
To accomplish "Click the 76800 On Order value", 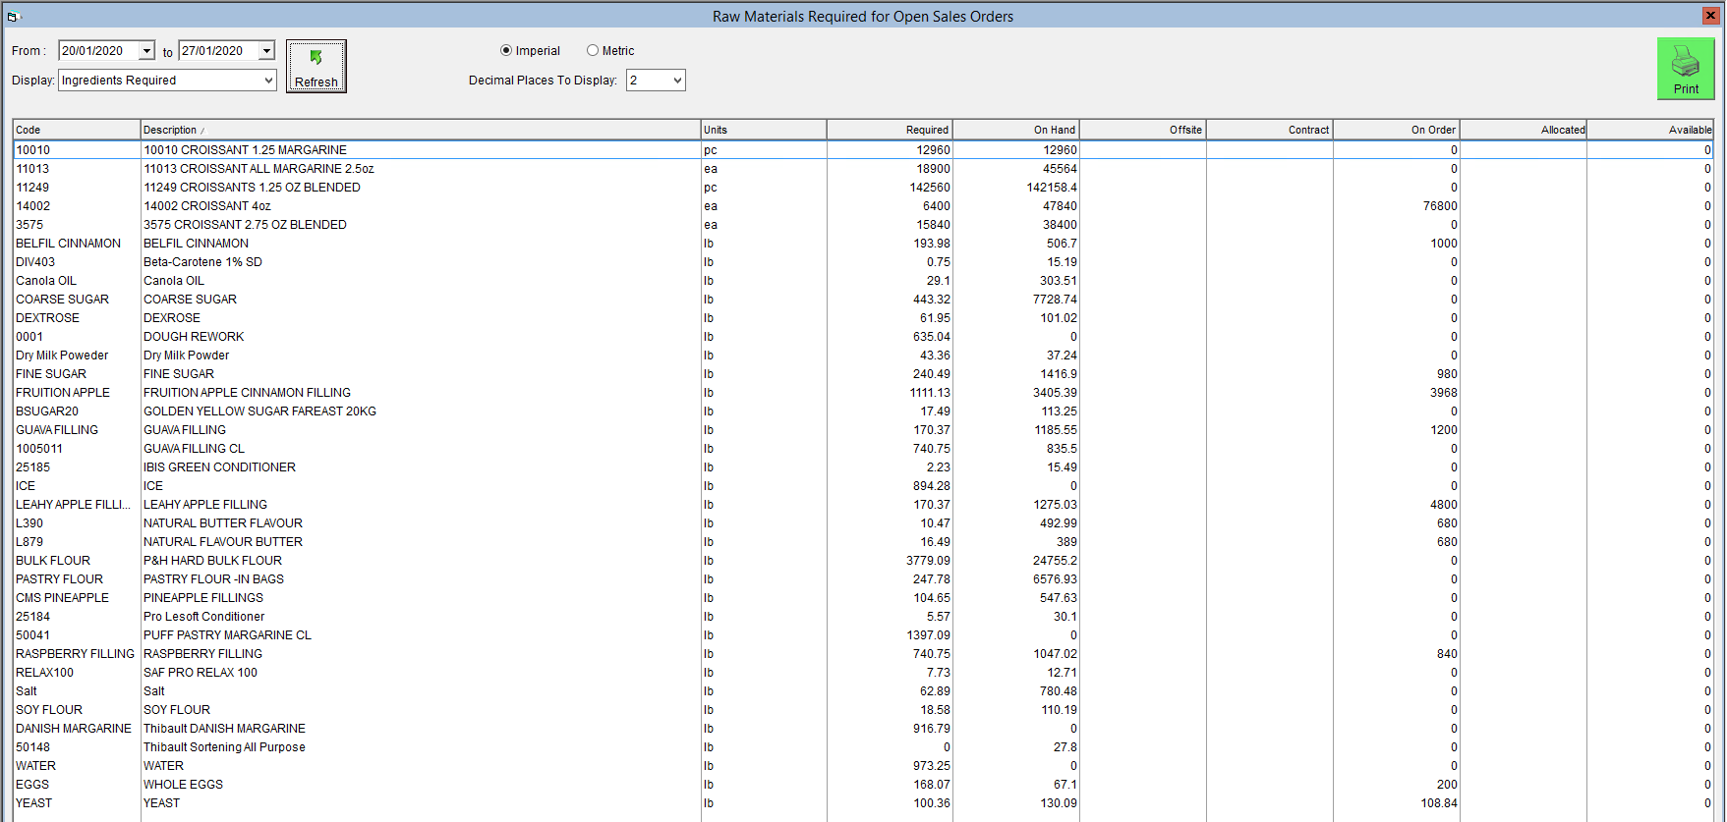I will click(1440, 206).
